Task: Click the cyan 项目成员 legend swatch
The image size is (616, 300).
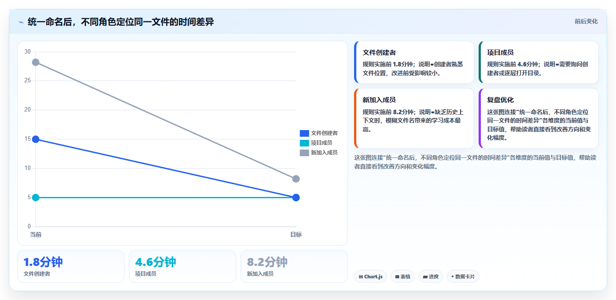Action: (304, 143)
